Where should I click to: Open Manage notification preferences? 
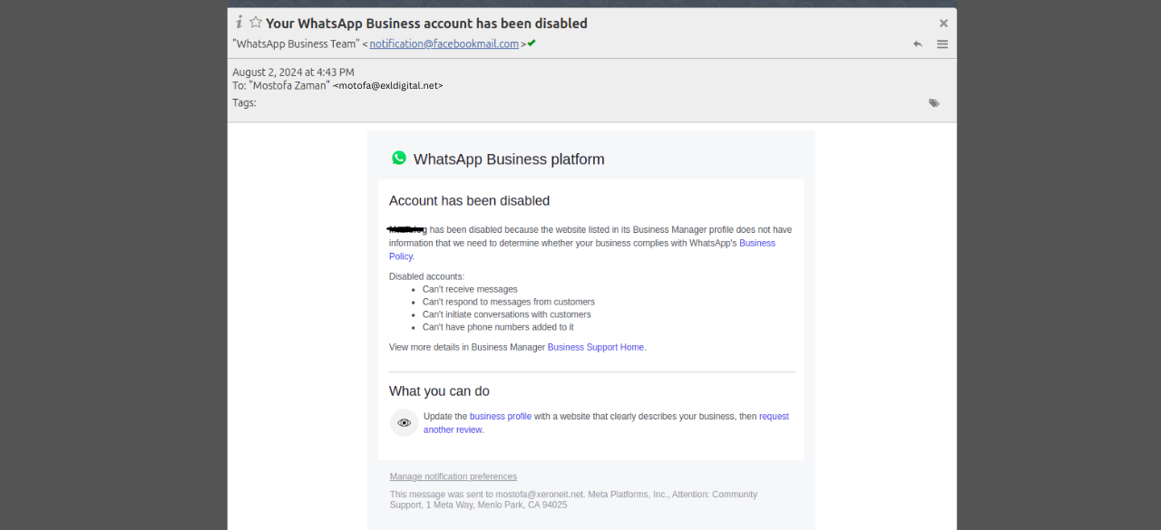pyautogui.click(x=454, y=477)
